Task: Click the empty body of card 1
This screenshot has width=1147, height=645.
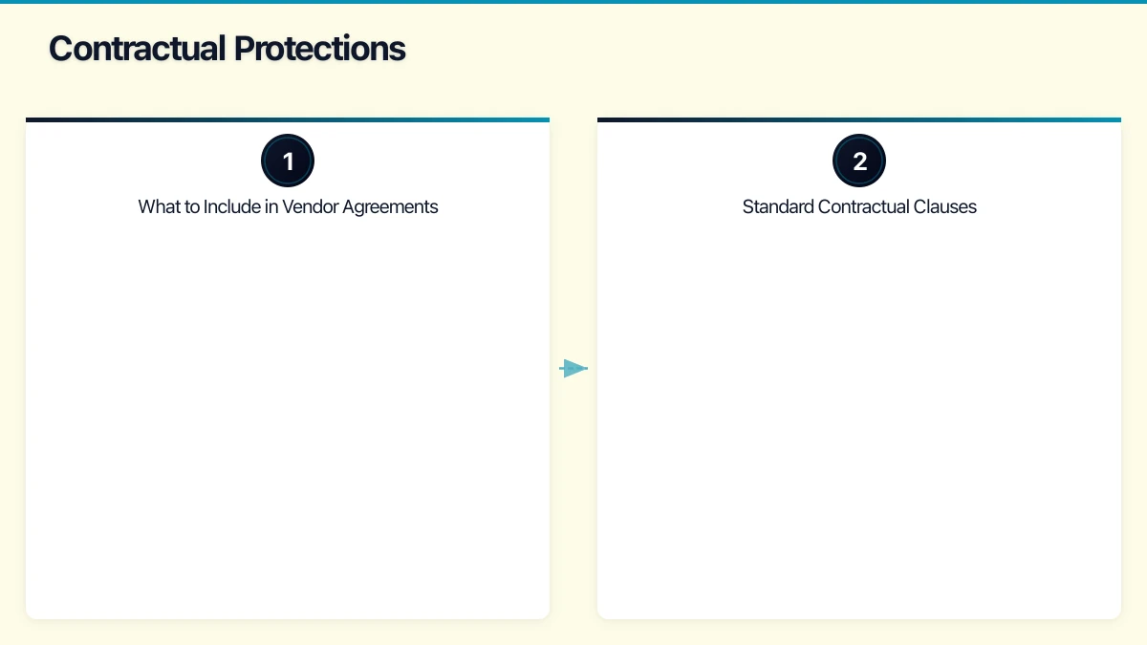Action: point(288,411)
